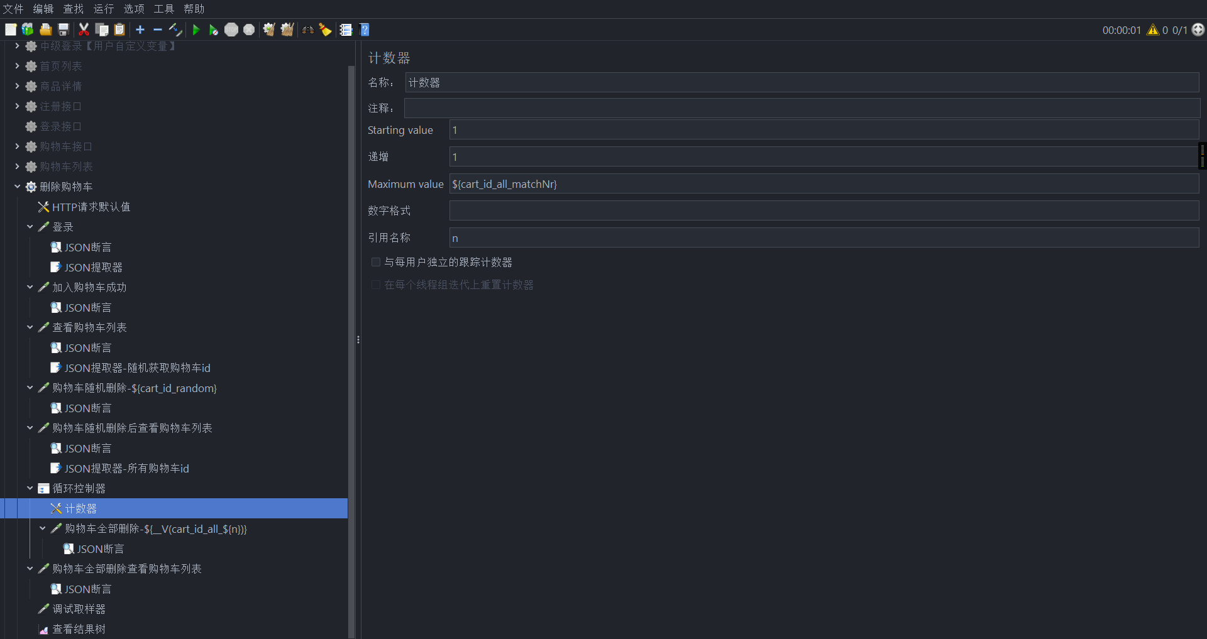Expand 购物车列表 thread group
Screen dimensions: 1207x639
(17, 167)
